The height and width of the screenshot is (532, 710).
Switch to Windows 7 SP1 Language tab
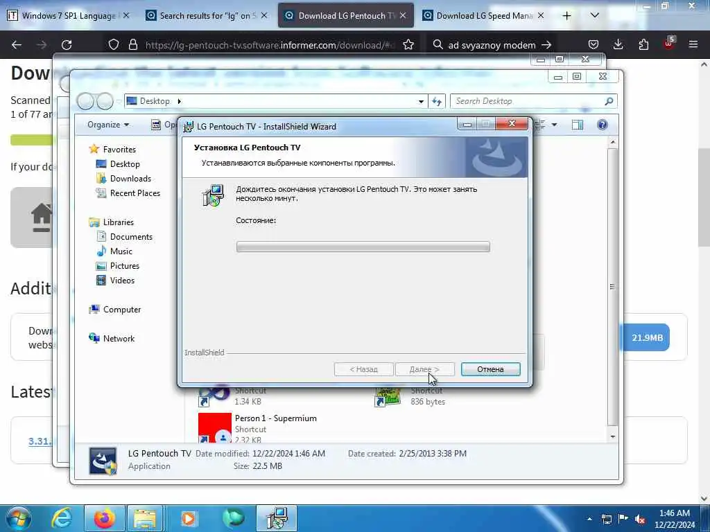pyautogui.click(x=69, y=16)
